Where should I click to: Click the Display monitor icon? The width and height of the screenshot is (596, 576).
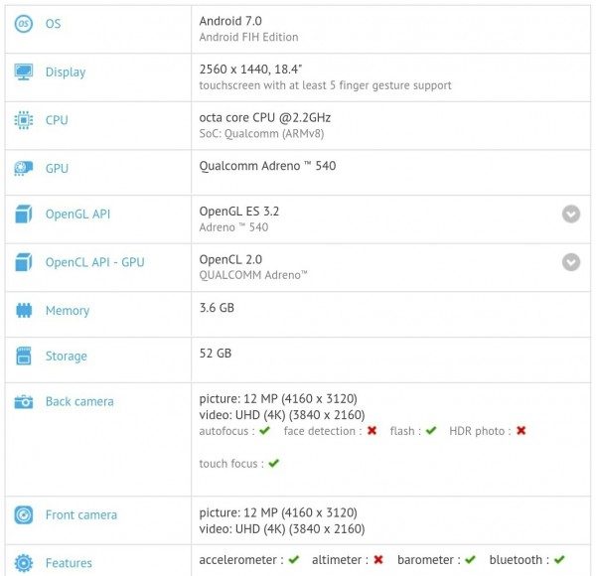click(x=23, y=72)
